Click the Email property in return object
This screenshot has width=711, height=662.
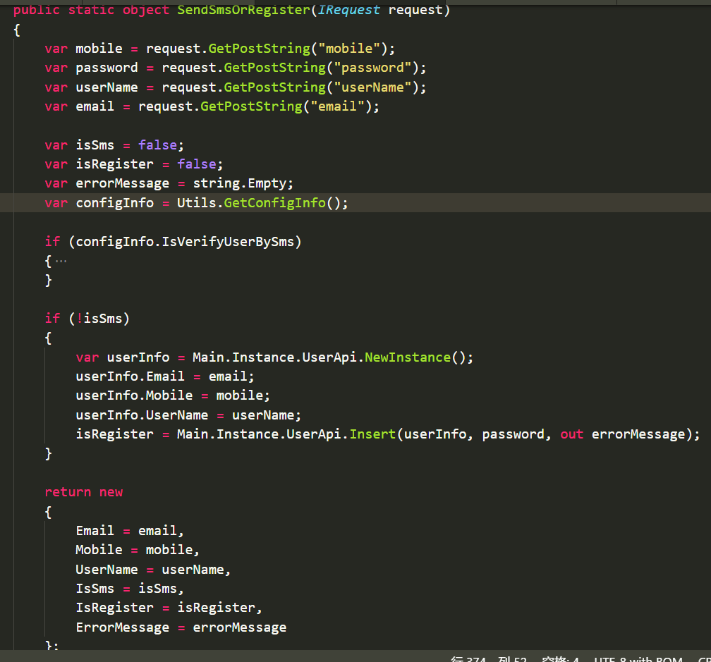[x=95, y=531]
